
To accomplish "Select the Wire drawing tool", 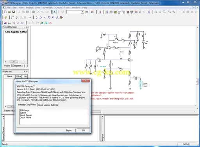I will click(12, 18).
